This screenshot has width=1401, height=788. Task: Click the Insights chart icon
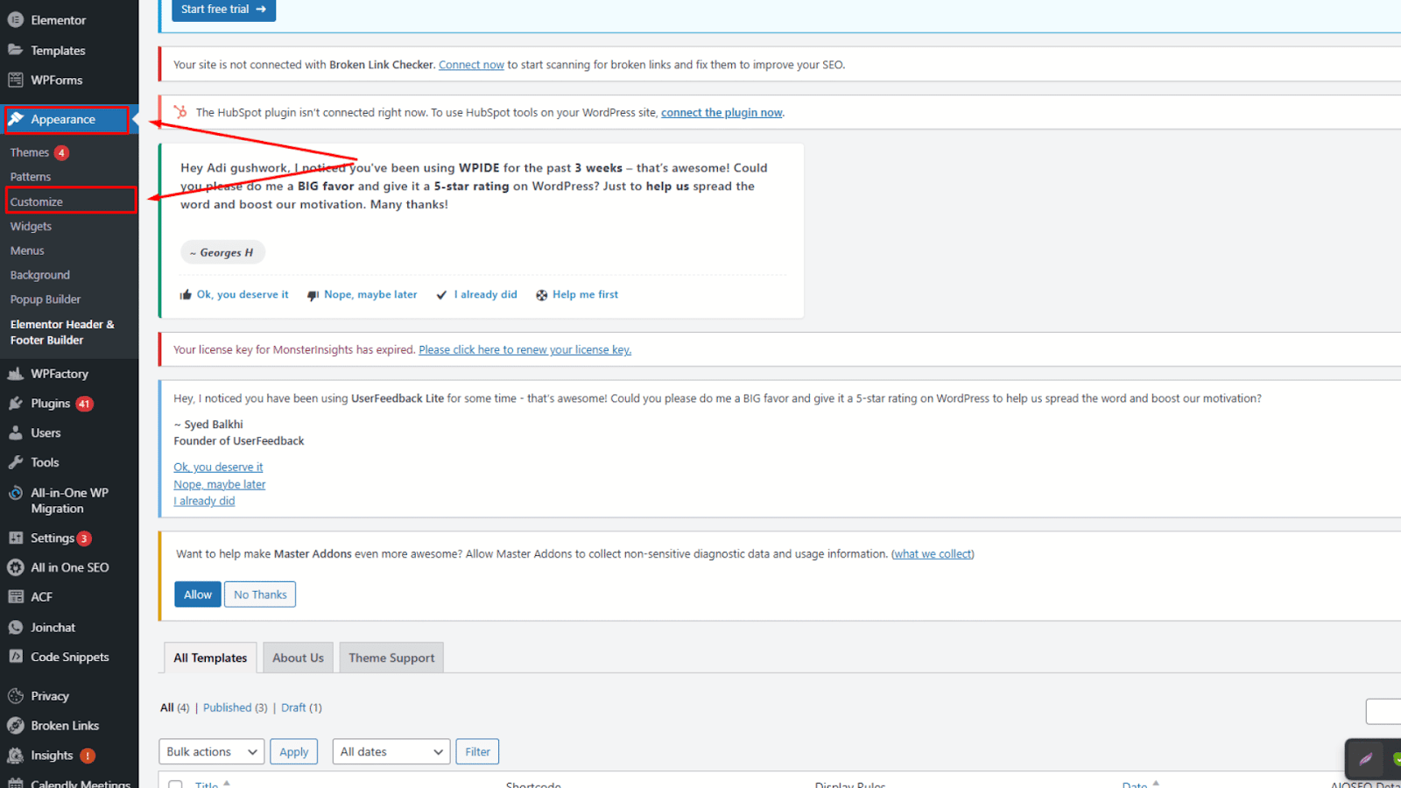point(16,755)
